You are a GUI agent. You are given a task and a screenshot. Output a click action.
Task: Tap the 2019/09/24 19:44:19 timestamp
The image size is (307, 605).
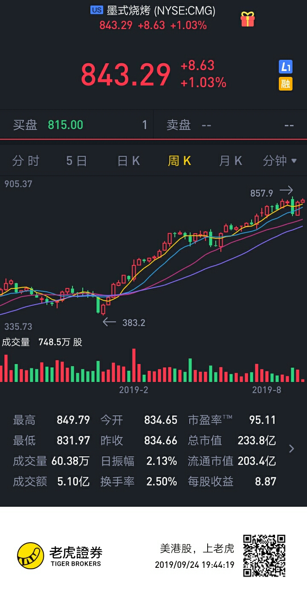pyautogui.click(x=195, y=565)
